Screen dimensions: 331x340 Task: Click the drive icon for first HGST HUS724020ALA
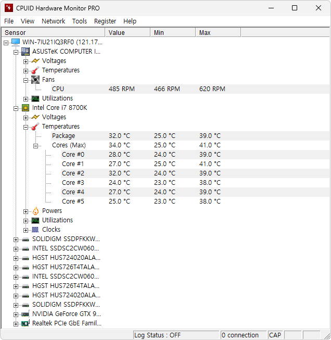tap(26, 258)
